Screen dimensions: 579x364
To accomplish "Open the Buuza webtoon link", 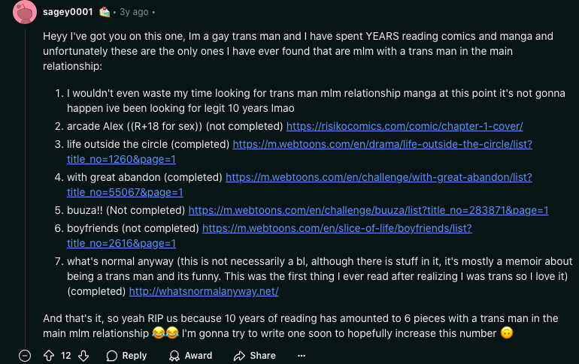I will pyautogui.click(x=368, y=210).
